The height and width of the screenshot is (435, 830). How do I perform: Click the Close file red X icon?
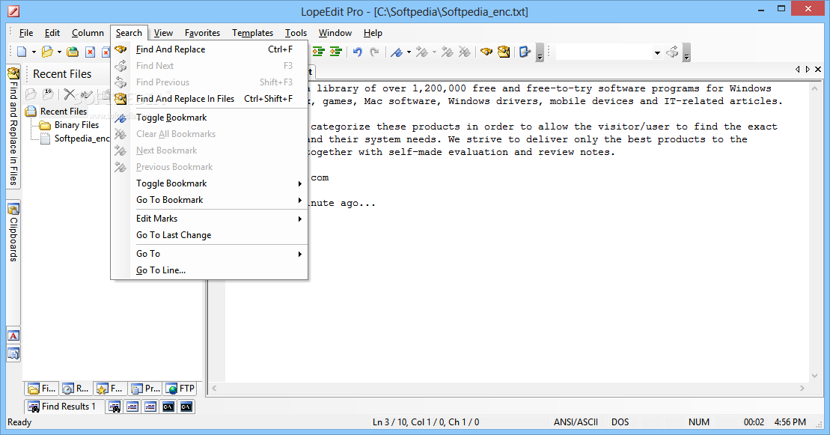tap(91, 52)
